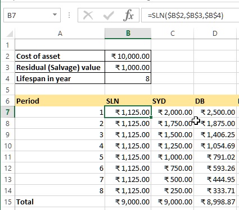Click the 'Lifespan in year' cell
This screenshot has width=239, height=210.
pos(60,78)
